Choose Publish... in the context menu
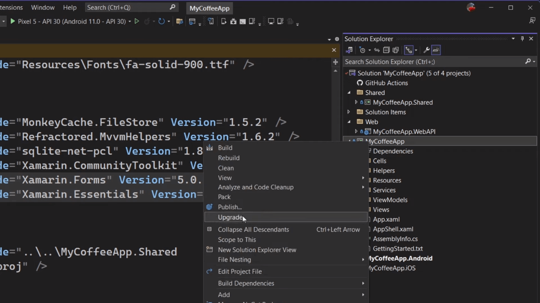This screenshot has width=540, height=303. [286, 207]
